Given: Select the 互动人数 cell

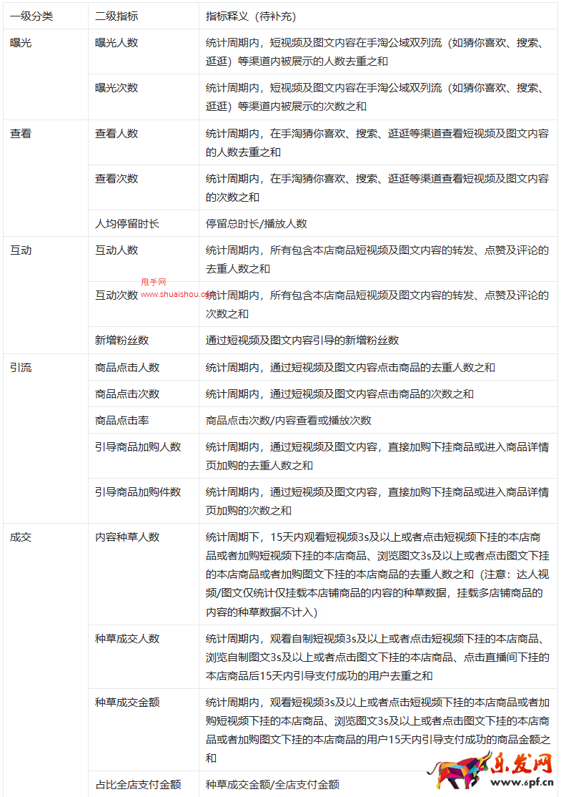Looking at the screenshot, I should 144,259.
